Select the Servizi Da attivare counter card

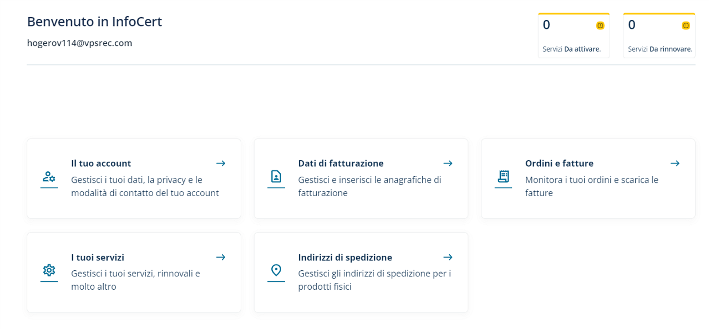(574, 35)
